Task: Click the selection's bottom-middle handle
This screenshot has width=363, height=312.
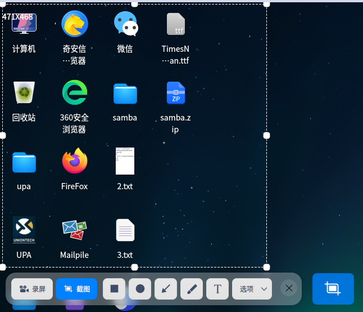Action: click(x=134, y=268)
